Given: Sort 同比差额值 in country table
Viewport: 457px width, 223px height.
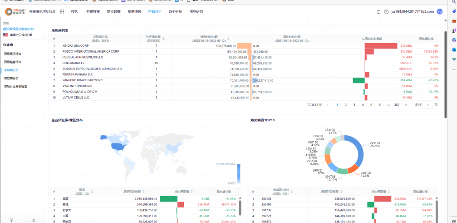Looking at the screenshot, I should pos(191,192).
